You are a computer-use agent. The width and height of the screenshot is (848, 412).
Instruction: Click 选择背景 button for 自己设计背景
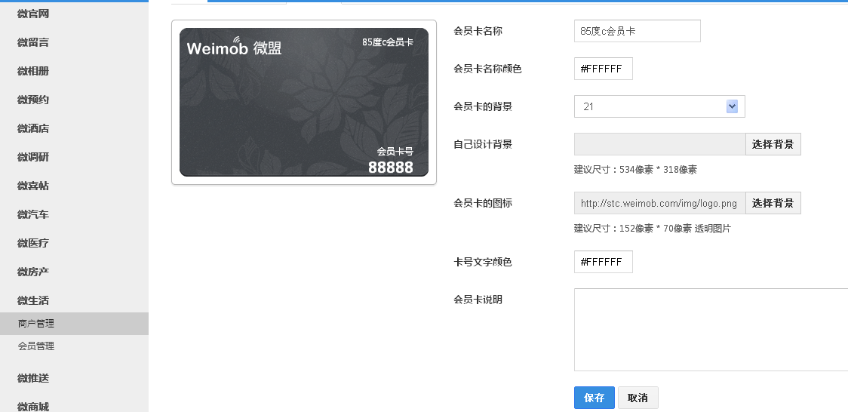click(773, 144)
